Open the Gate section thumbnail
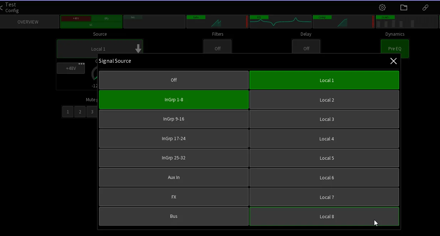Viewport: 440px width, 236px height. point(217,22)
